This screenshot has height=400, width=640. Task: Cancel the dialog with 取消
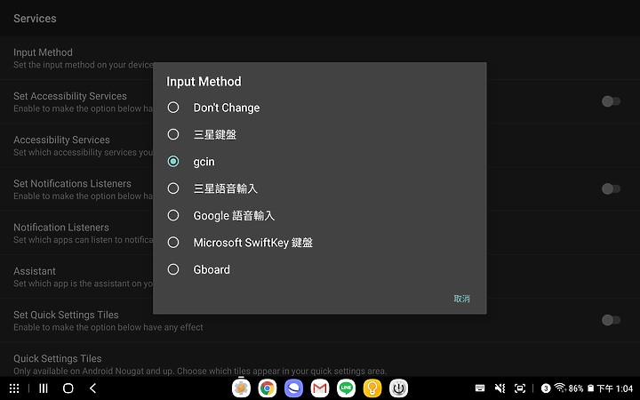[461, 299]
